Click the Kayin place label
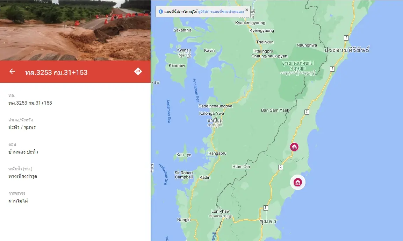This screenshot has height=241, width=403. [x=209, y=50]
